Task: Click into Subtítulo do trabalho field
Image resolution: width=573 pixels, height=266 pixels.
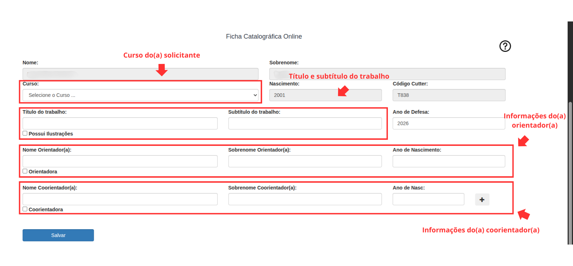Action: click(305, 123)
